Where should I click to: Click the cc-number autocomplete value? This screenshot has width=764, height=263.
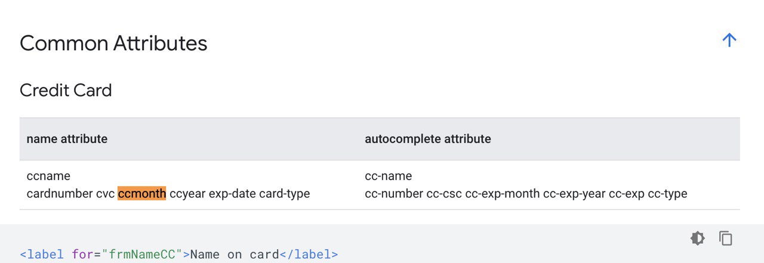tap(394, 193)
